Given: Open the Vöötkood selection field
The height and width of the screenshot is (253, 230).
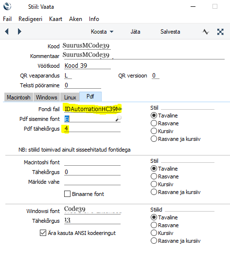Looking at the screenshot, I should point(88,66).
